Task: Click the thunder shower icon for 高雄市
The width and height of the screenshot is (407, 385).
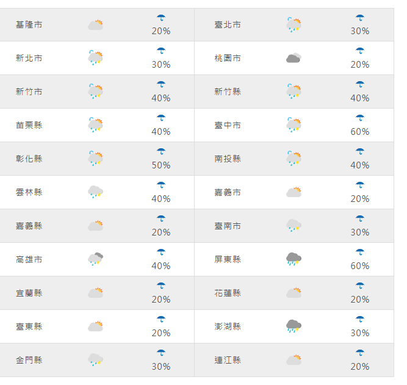Action: pyautogui.click(x=96, y=259)
